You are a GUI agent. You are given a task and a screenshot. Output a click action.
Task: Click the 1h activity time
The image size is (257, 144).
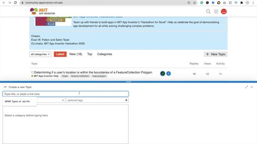(x=220, y=74)
